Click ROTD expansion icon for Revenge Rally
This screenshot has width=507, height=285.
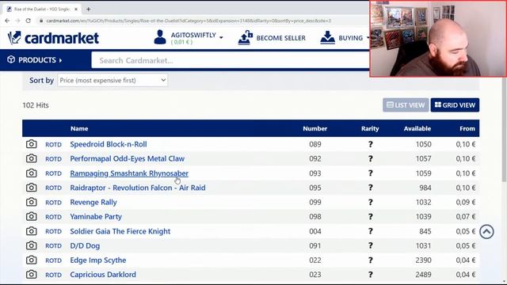pyautogui.click(x=53, y=203)
